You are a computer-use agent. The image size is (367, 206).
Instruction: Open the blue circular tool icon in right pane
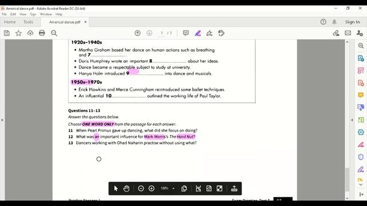361,132
